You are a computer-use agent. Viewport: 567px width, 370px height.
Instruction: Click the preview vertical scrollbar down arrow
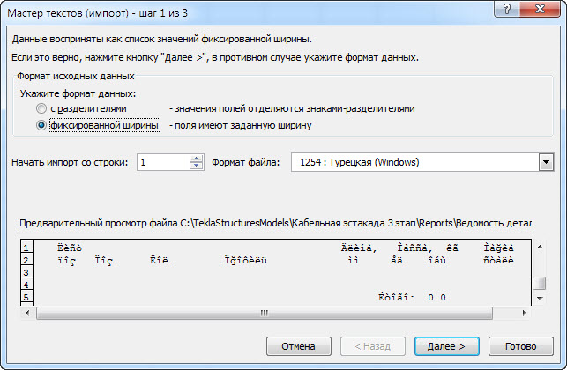tap(540, 299)
